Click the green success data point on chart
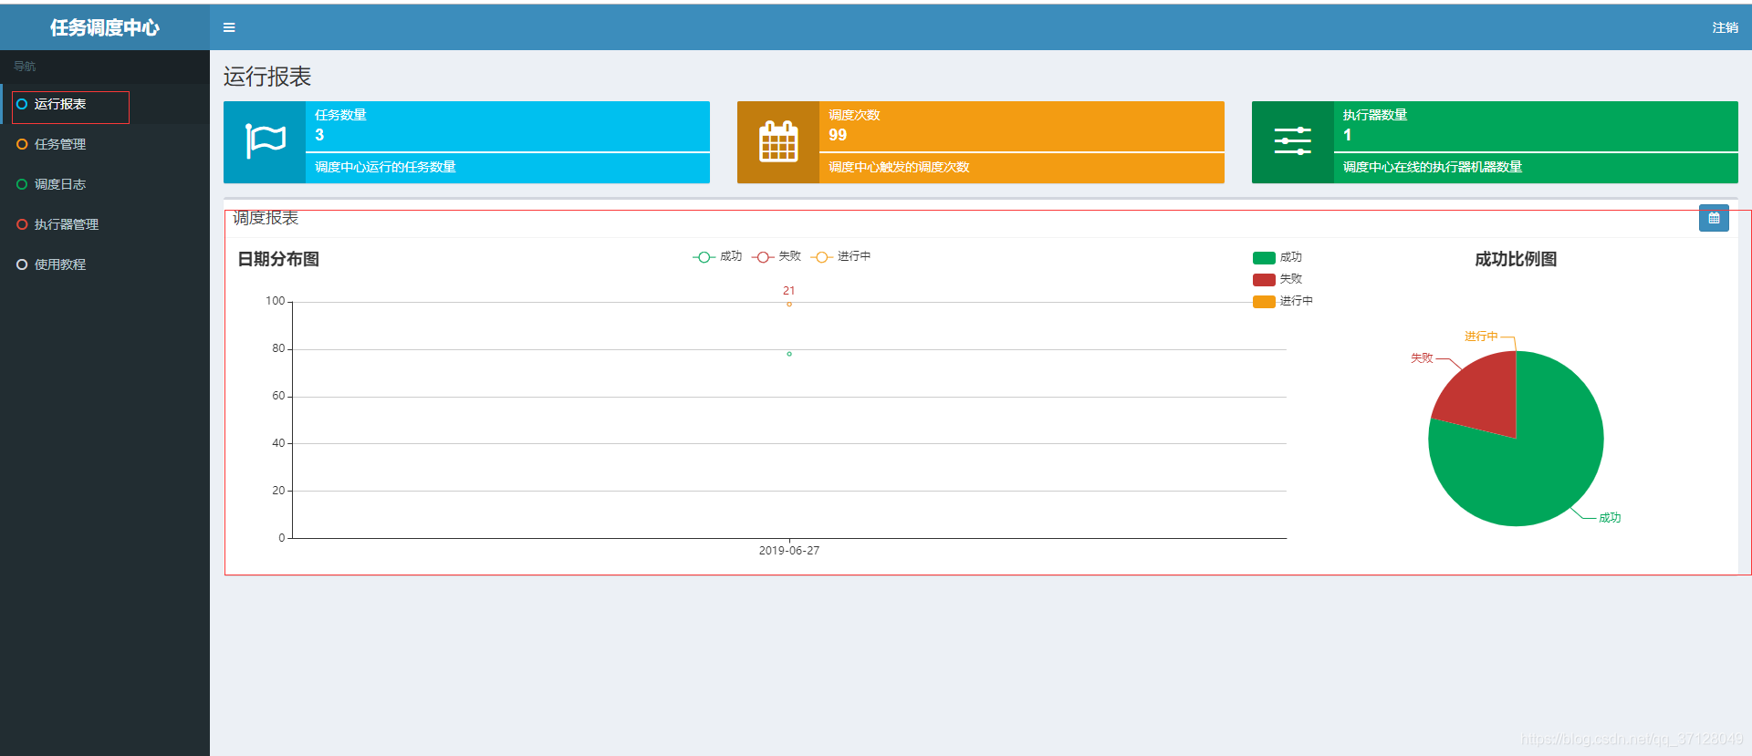The width and height of the screenshot is (1752, 756). [x=789, y=354]
